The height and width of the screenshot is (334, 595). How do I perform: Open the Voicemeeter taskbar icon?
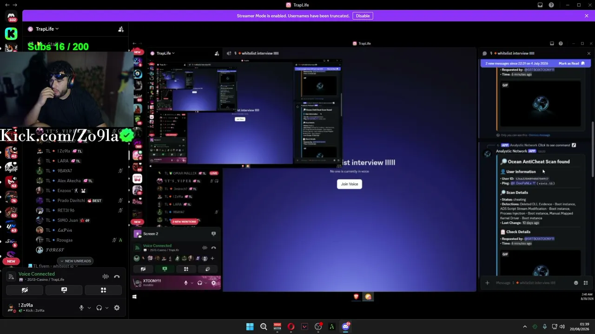pos(278,327)
